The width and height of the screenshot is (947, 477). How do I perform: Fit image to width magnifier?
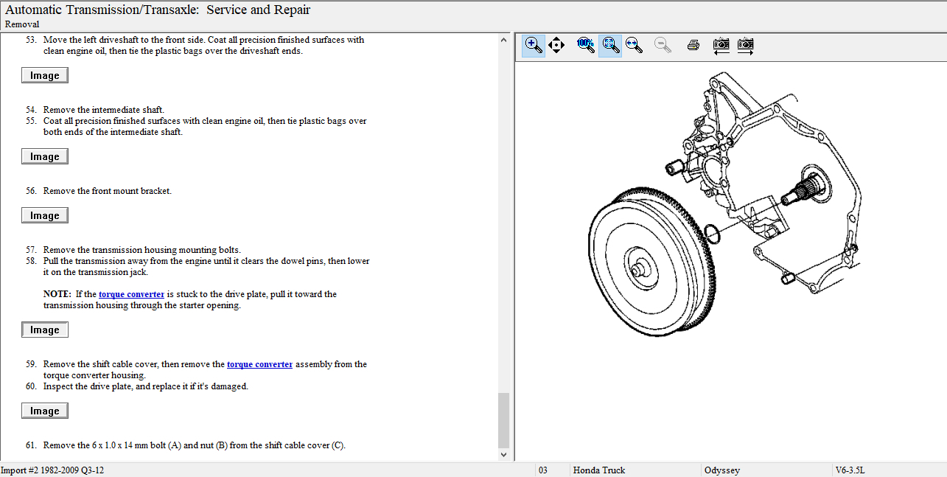click(x=634, y=46)
